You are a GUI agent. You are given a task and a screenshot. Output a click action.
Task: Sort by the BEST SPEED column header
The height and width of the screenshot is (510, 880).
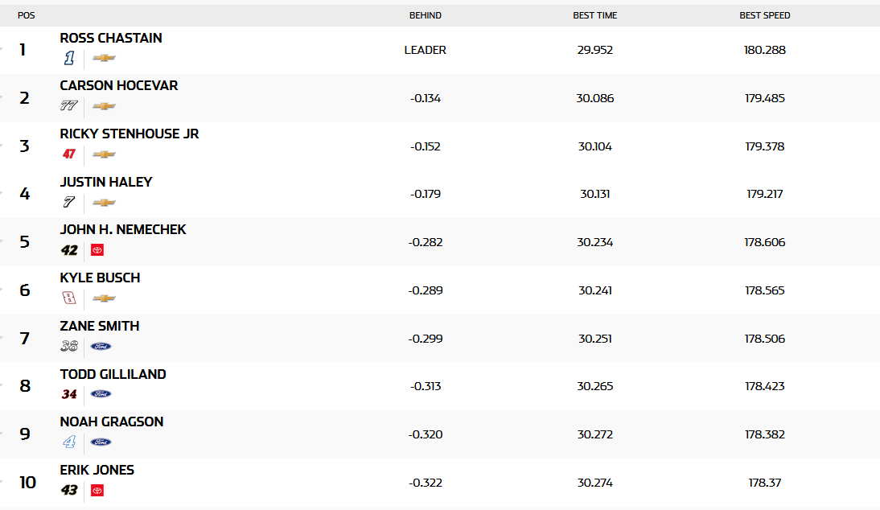[x=764, y=15]
